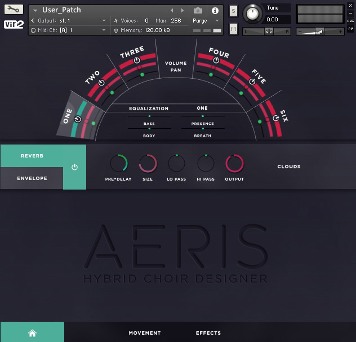Click the Vir2 logo
356x342 pixels.
pyautogui.click(x=14, y=24)
